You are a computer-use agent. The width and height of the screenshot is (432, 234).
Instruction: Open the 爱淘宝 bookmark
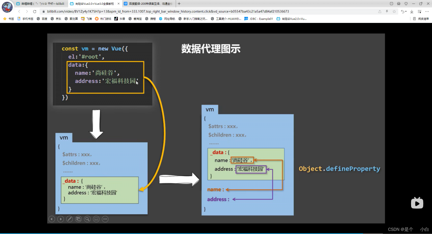[x=135, y=19]
